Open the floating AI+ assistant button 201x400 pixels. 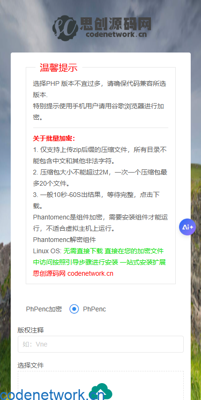[x=187, y=227]
